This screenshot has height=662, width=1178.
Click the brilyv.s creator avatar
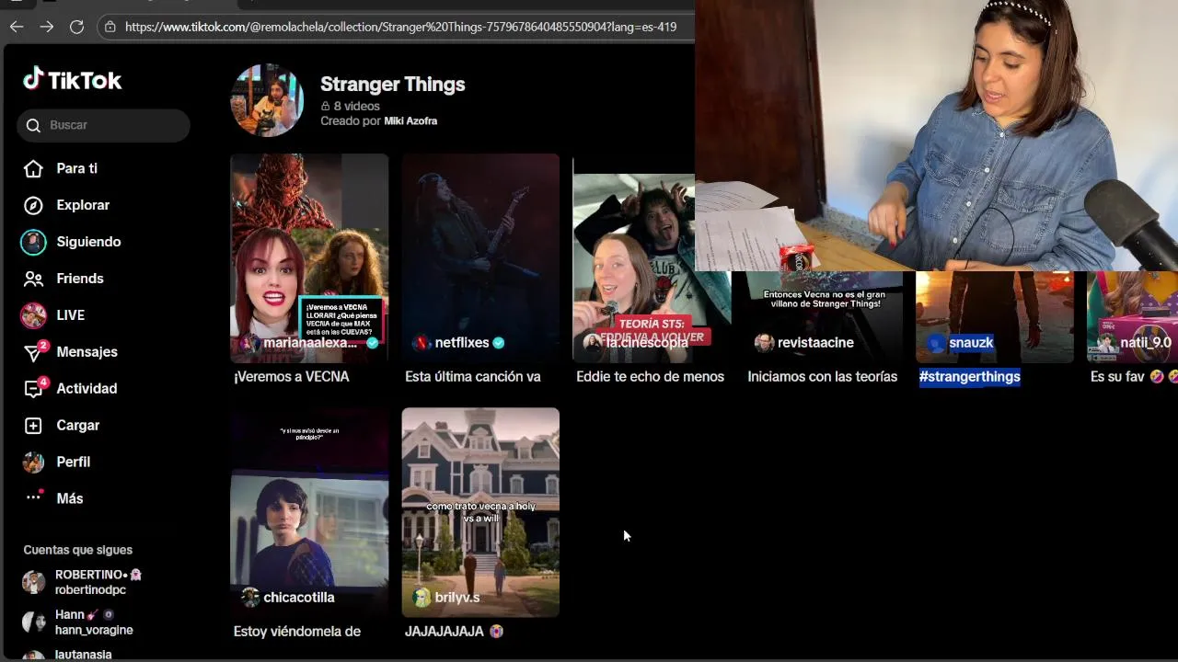click(x=422, y=598)
